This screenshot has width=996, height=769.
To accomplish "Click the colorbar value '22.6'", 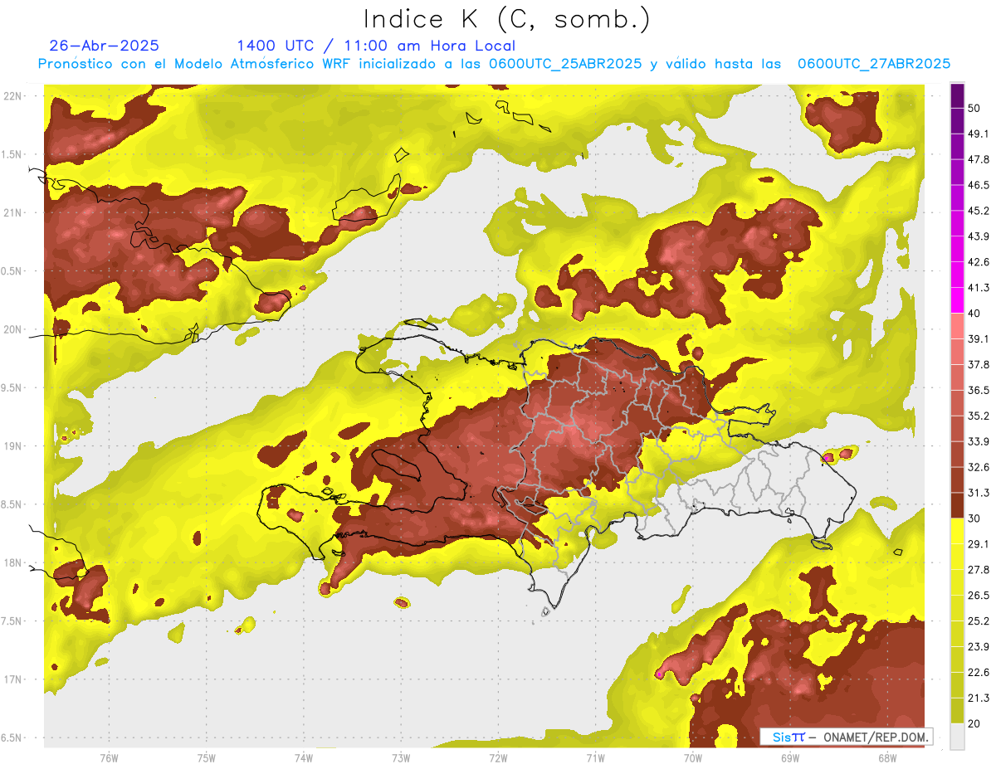I will point(979,673).
